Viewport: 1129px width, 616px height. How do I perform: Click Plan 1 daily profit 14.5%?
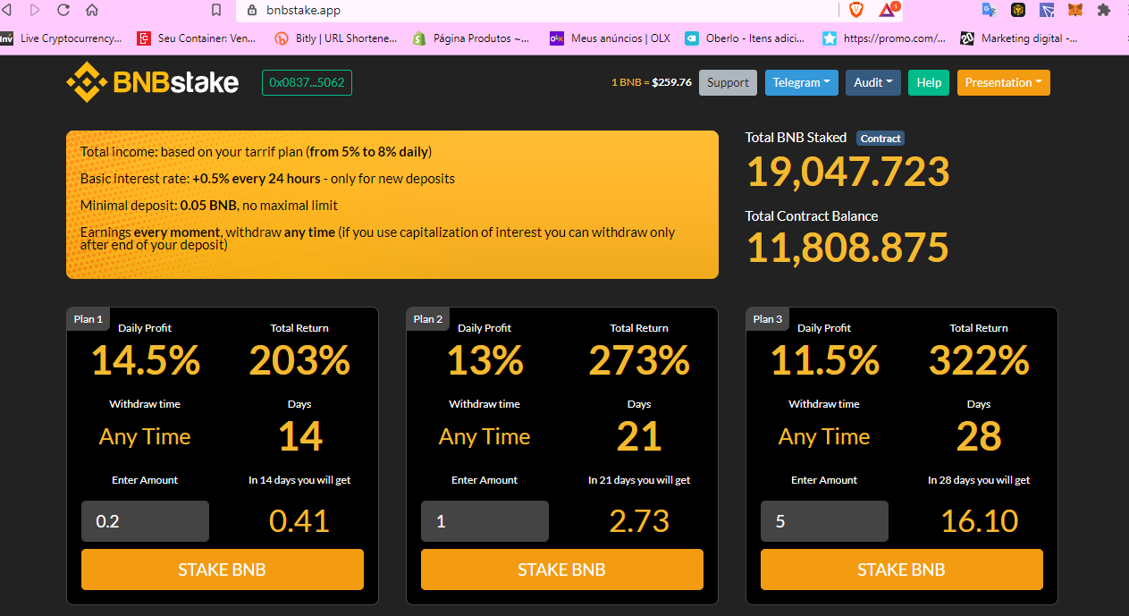click(146, 360)
